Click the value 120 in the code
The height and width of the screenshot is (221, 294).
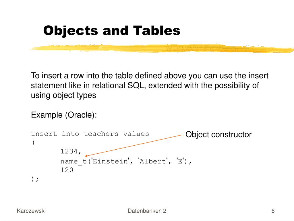pos(67,170)
